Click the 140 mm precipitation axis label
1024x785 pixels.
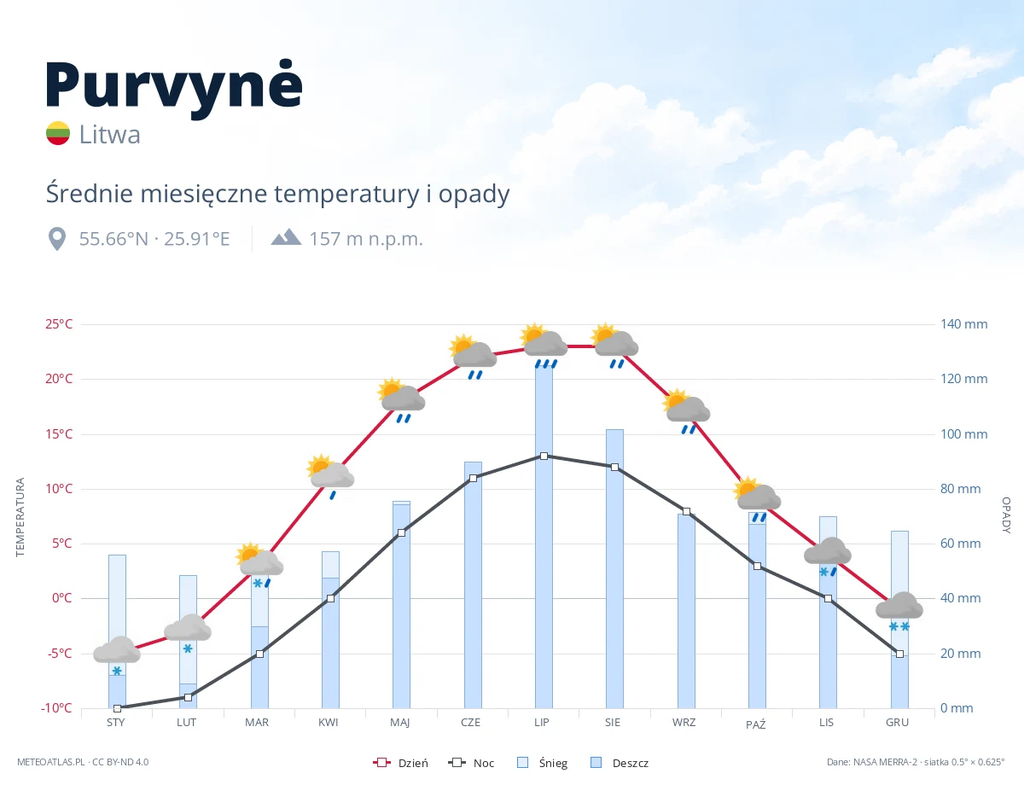coord(964,324)
